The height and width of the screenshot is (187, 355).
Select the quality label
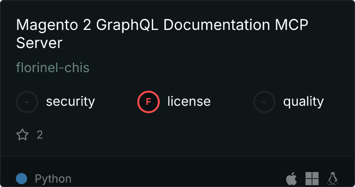pyautogui.click(x=303, y=101)
